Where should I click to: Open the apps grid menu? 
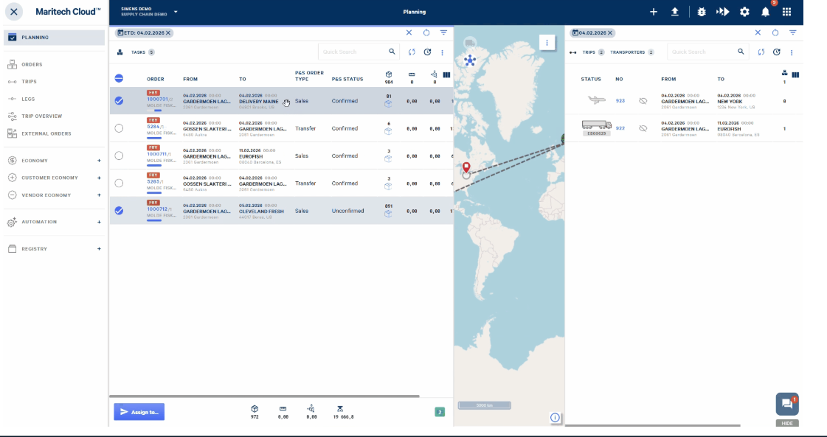point(786,12)
